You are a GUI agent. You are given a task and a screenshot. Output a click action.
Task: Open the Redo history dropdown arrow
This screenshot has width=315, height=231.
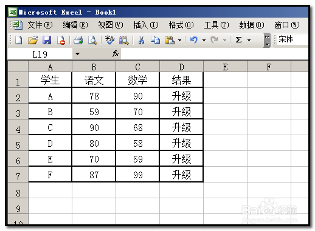click(224, 40)
